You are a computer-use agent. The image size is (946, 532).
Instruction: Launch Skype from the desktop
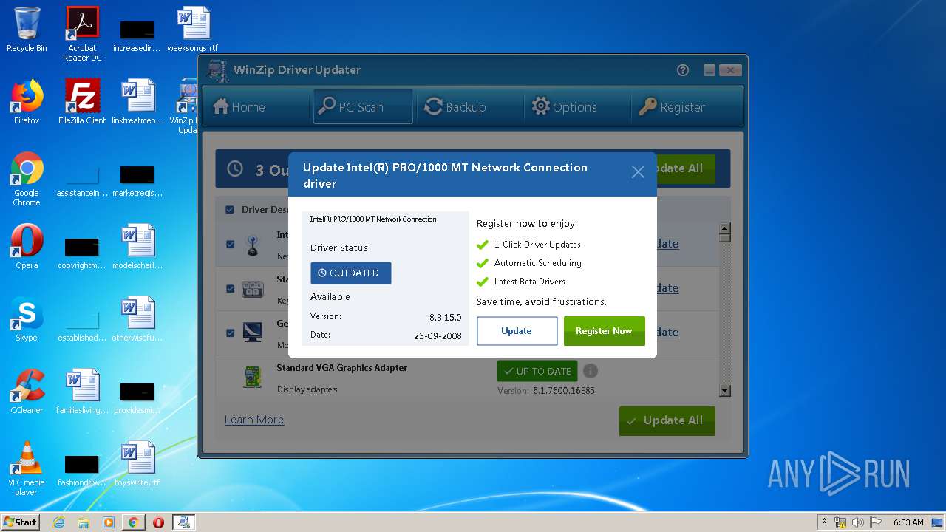(27, 319)
